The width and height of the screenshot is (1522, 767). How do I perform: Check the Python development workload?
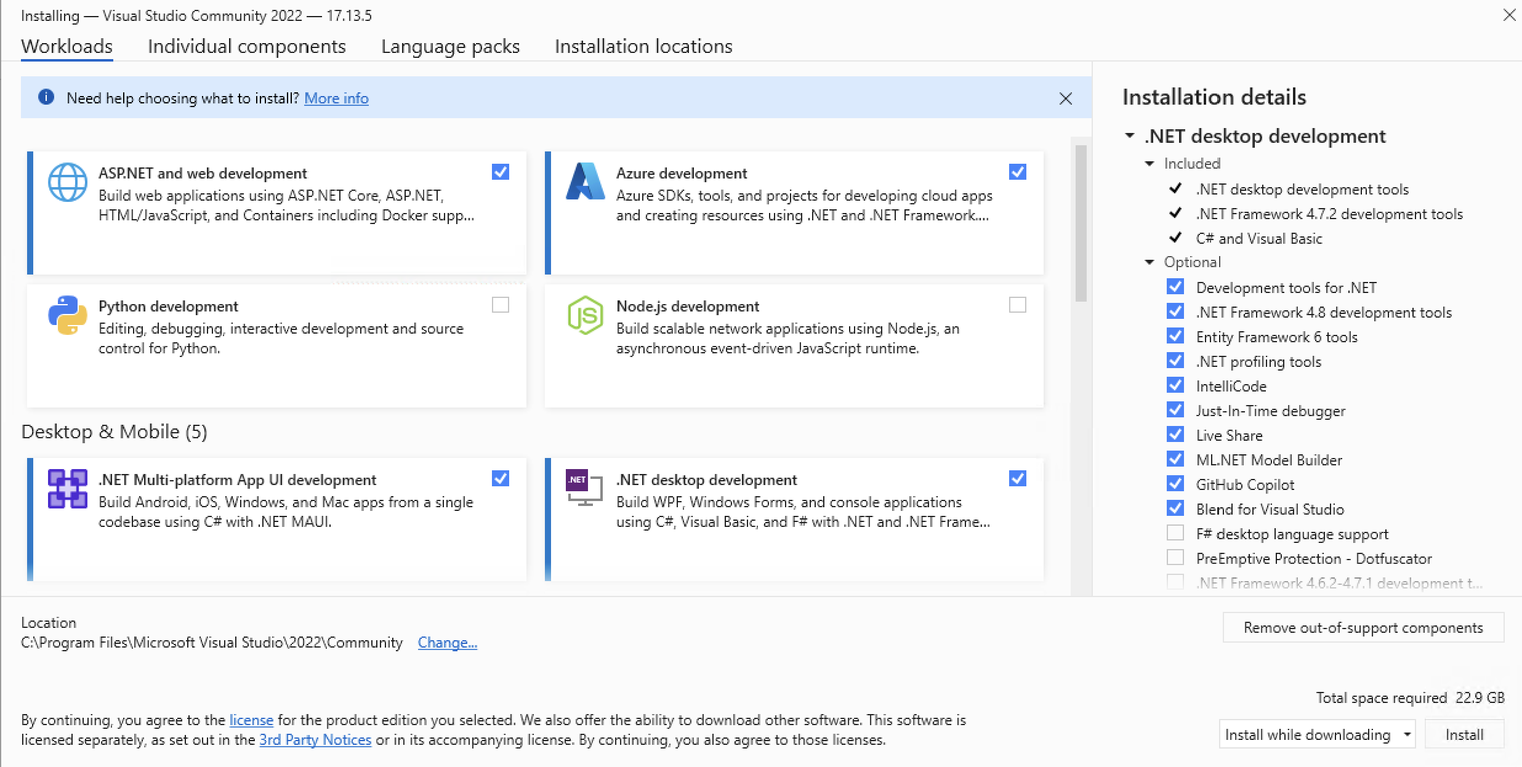click(x=501, y=305)
